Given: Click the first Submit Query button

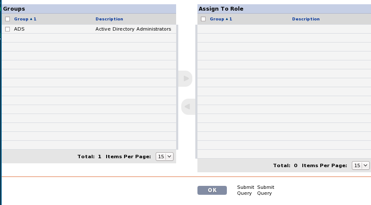Looking at the screenshot, I should coord(246,190).
